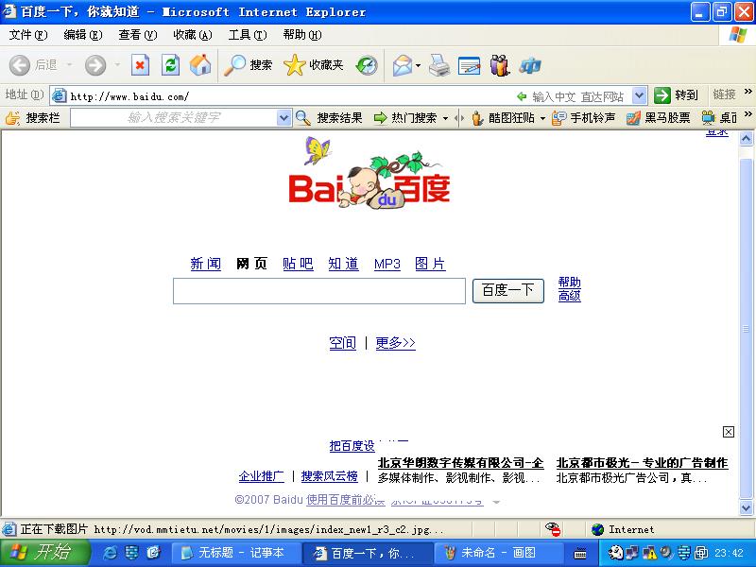The width and height of the screenshot is (756, 567).
Task: Expand the search toolbar overflow chevron
Action: point(747,114)
